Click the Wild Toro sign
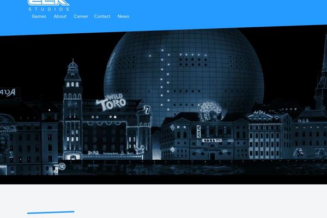 [x=111, y=102]
